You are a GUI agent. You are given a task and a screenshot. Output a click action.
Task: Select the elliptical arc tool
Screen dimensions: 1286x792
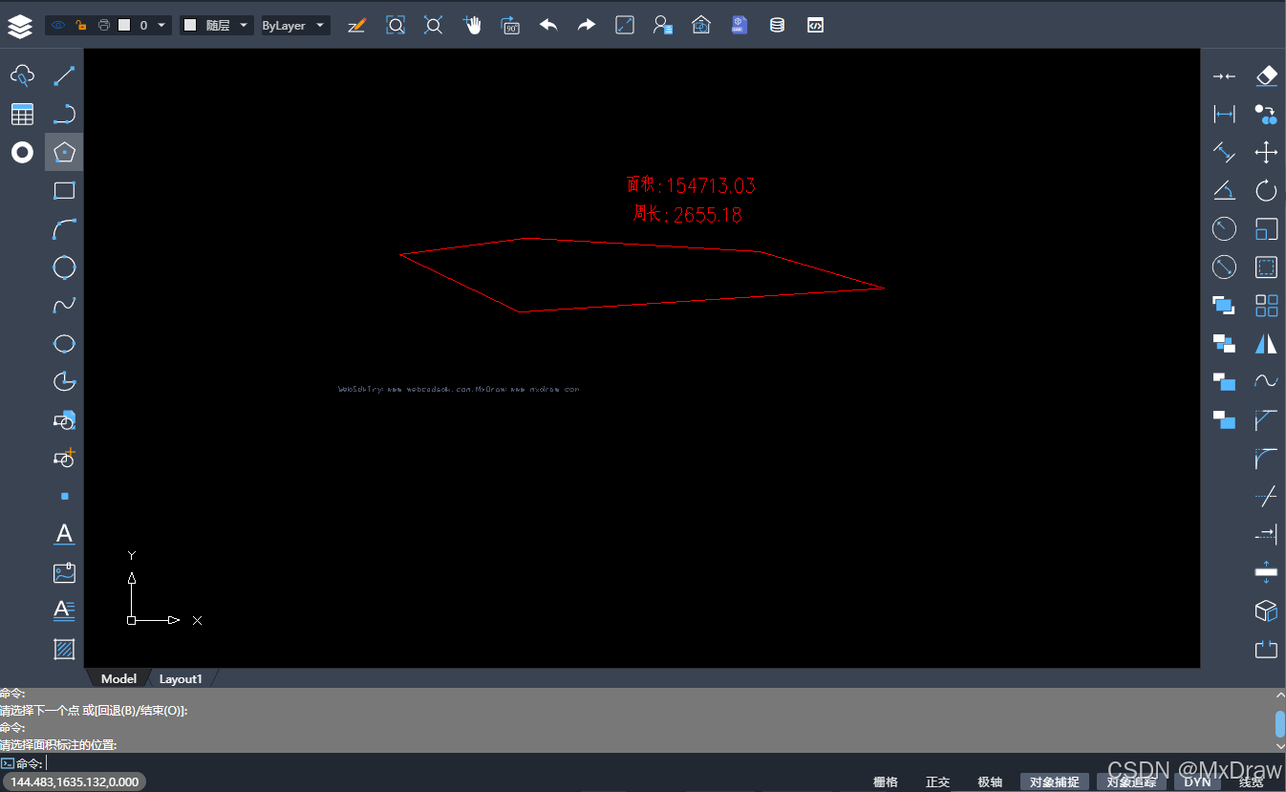pyautogui.click(x=64, y=381)
